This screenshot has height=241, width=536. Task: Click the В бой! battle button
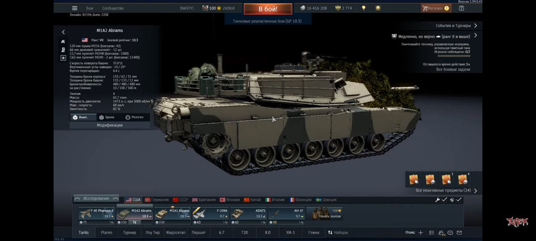[x=268, y=9]
